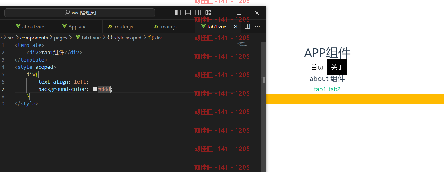Click the vvv search command box
This screenshot has height=172, width=444.
80,13
